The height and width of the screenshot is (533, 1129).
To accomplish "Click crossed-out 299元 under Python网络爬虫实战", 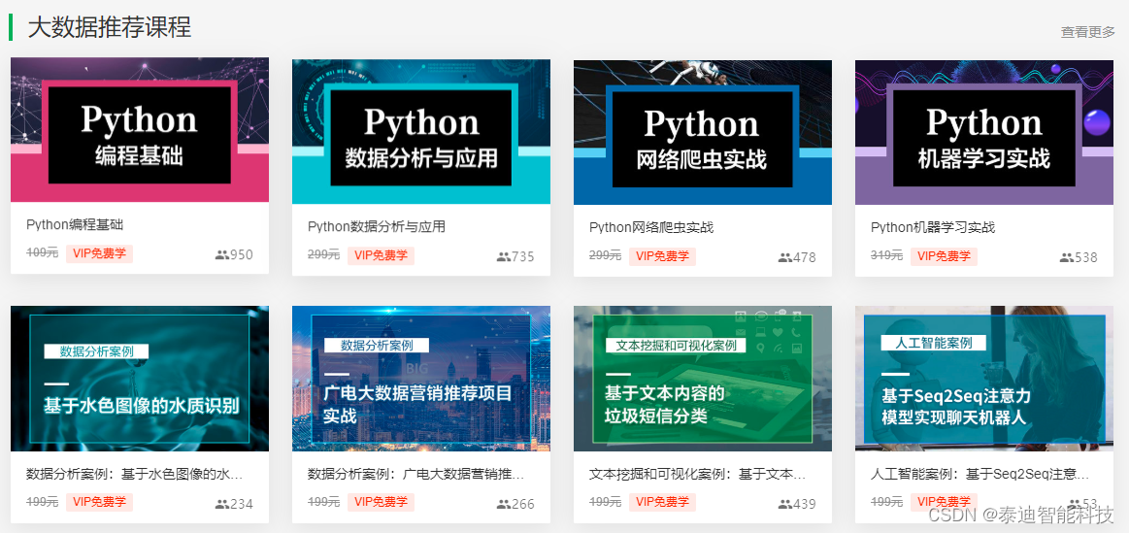I will point(606,255).
